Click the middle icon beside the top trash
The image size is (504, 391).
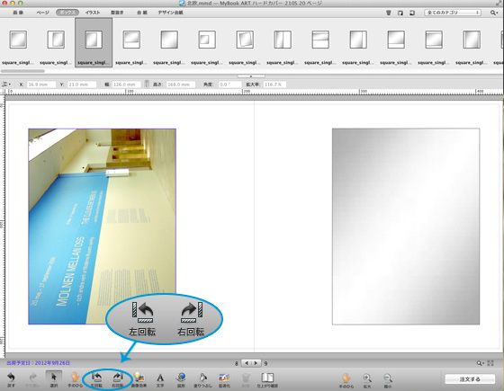tap(400, 13)
